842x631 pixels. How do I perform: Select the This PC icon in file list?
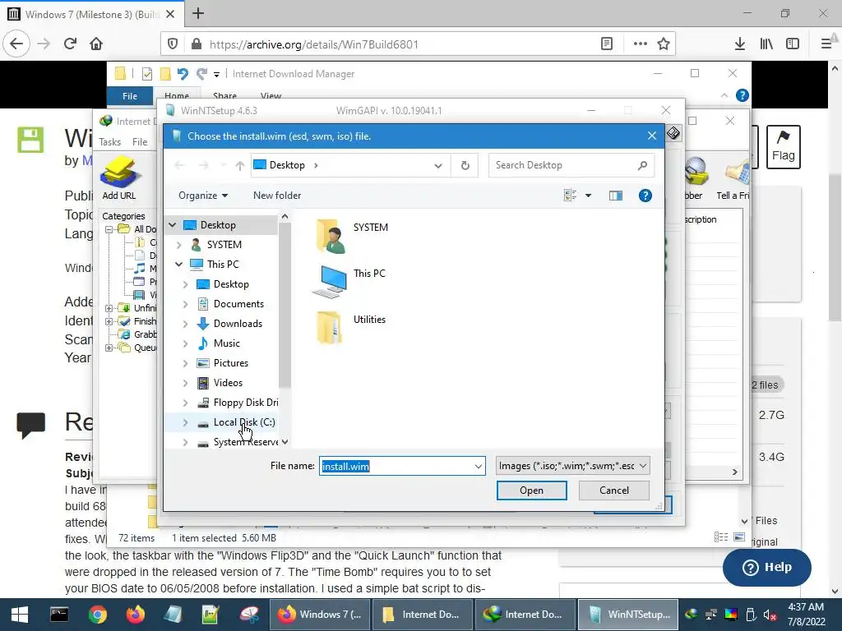coord(330,281)
